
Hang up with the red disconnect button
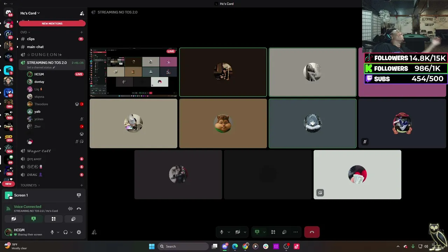click(312, 232)
